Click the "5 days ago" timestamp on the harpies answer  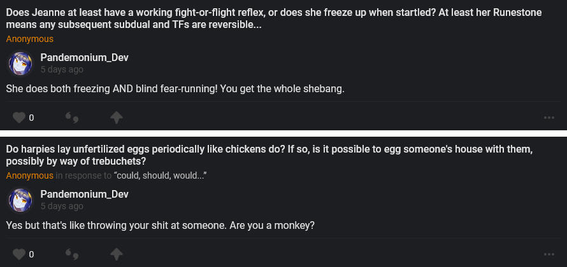[62, 207]
